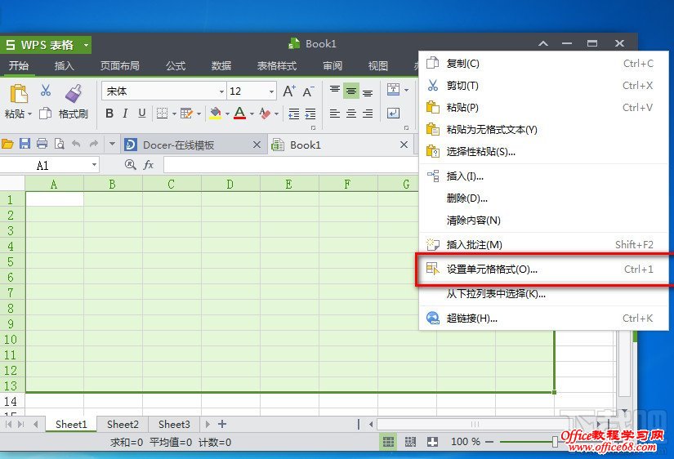
Task: Click the Format Painter (格式刷) brush icon
Action: click(x=73, y=93)
